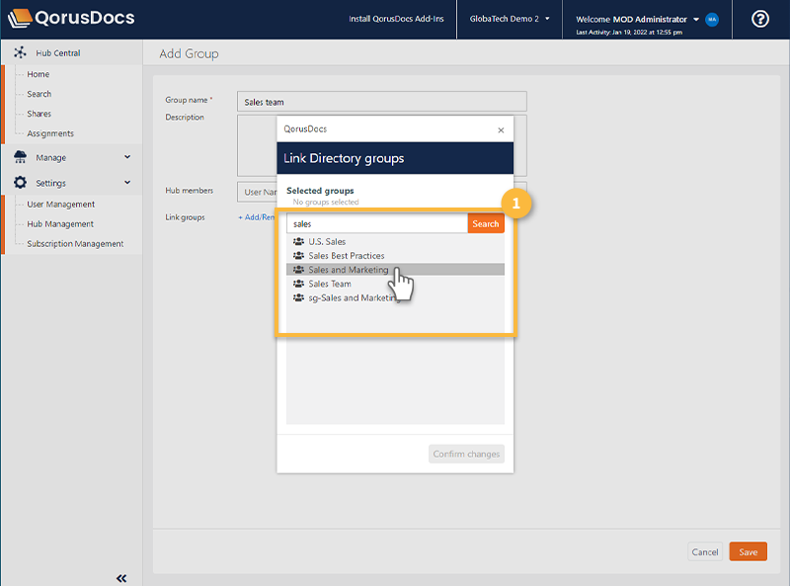Viewport: 790px width, 586px height.
Task: Open the MOD Administrator user dropdown arrow
Action: click(x=696, y=19)
